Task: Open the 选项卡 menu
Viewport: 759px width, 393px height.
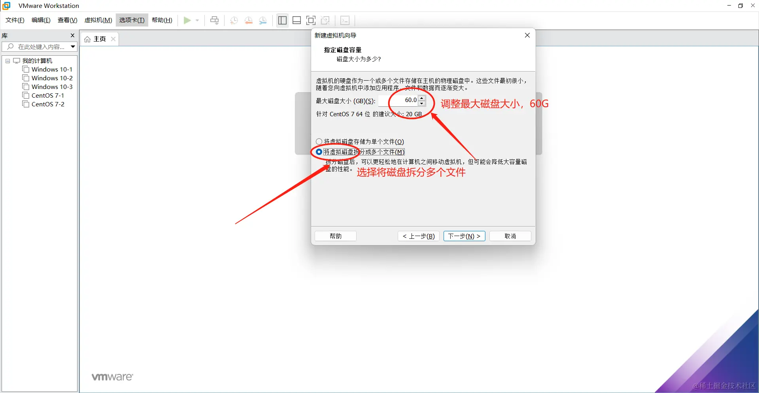Action: [x=132, y=20]
